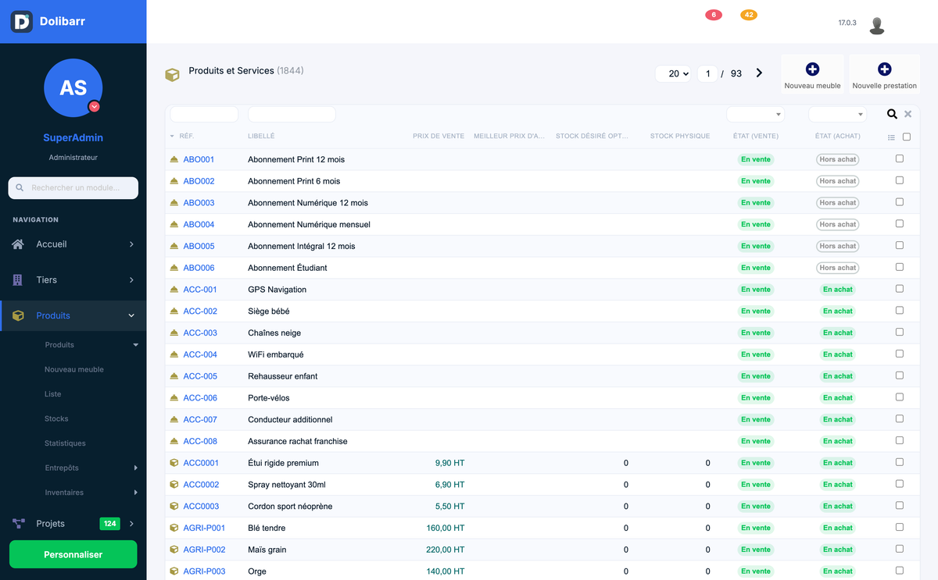Click the Réf. filter input field
Viewport: 938px width, 580px height.
[204, 115]
